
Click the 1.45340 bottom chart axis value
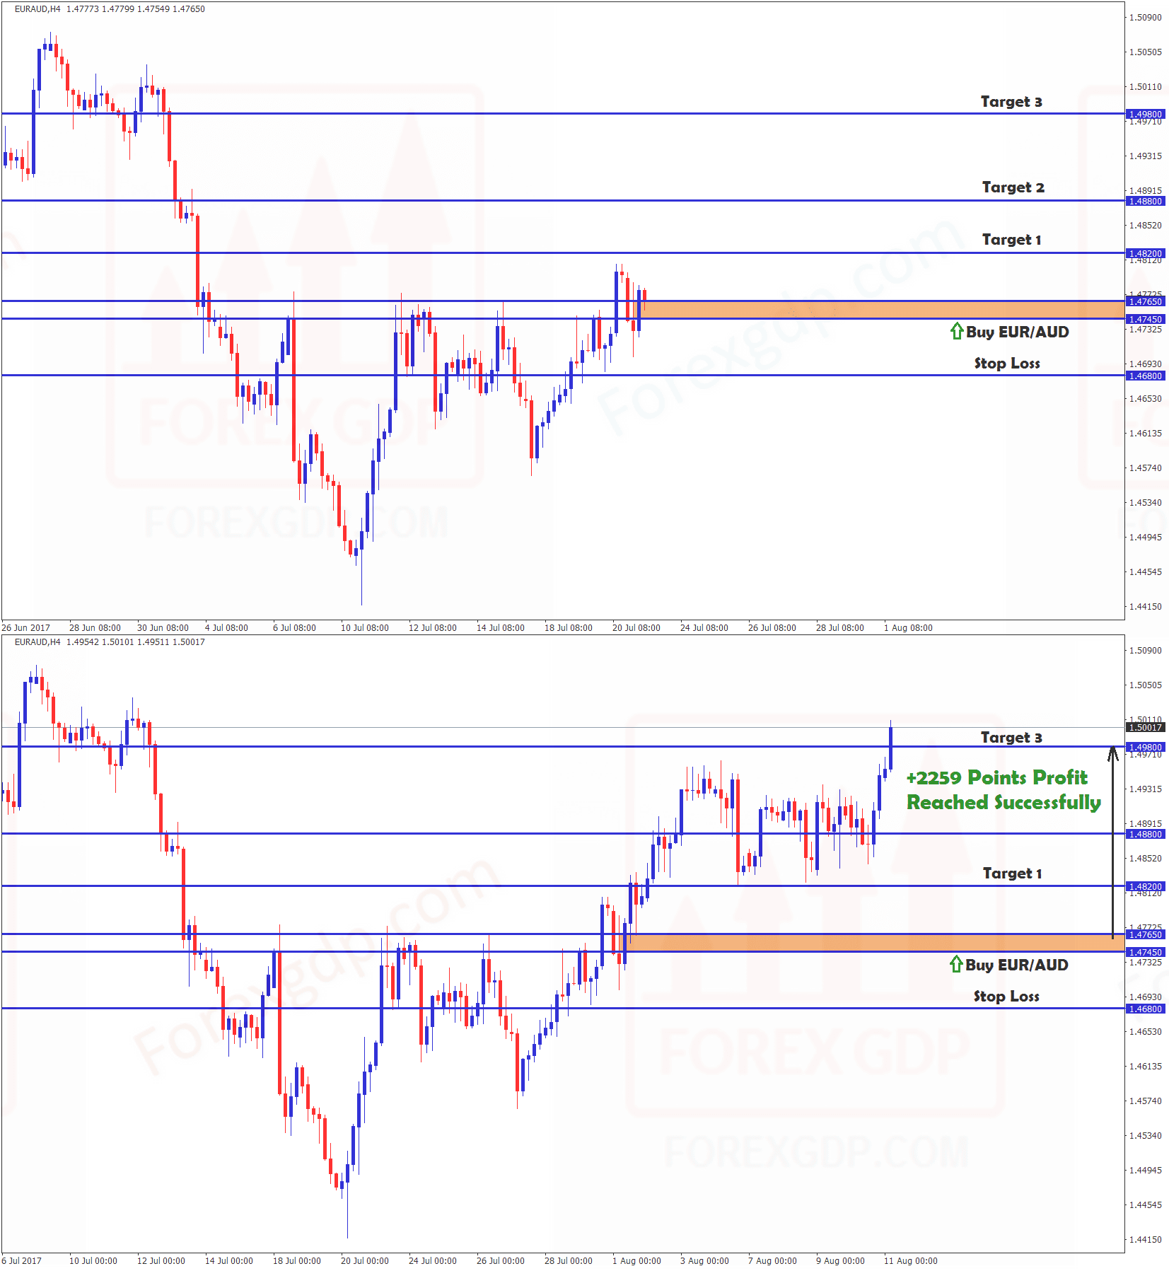(1146, 1135)
